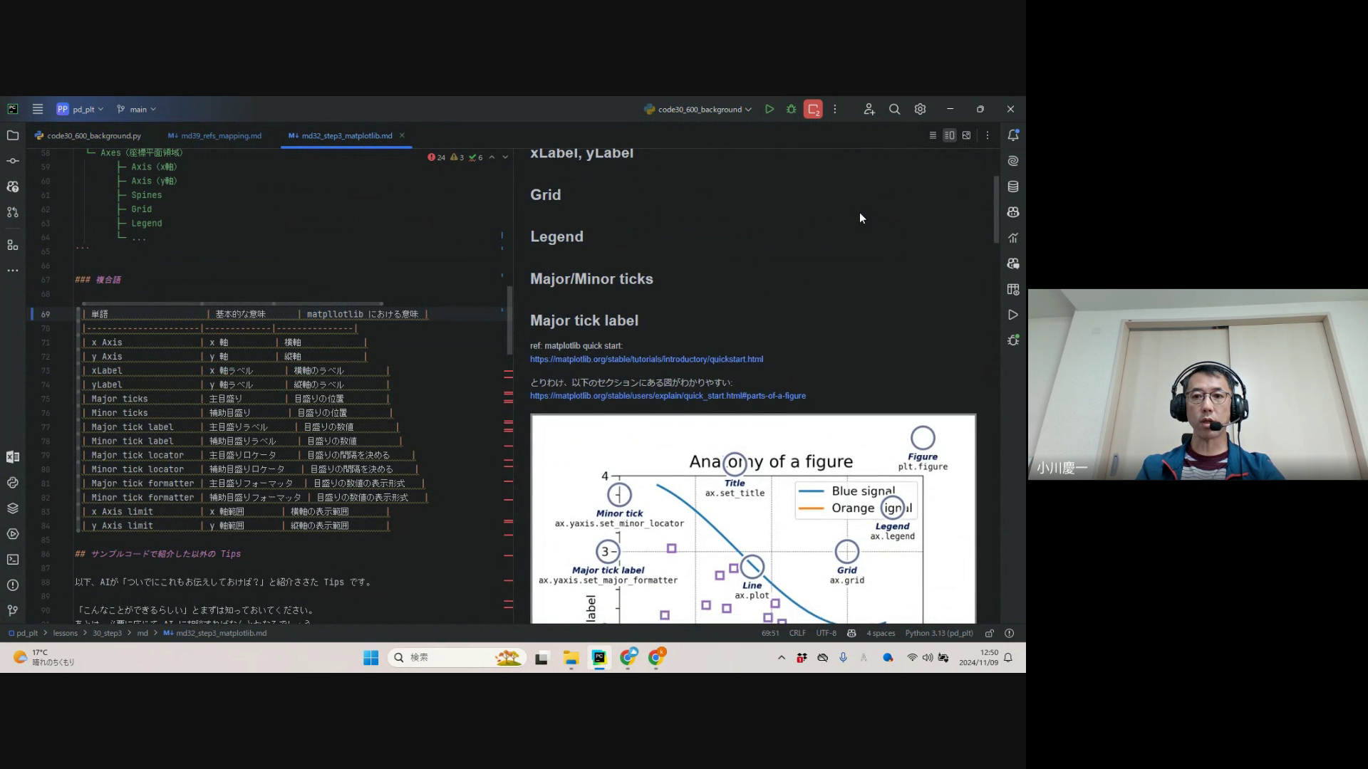Open the parts-of-a-figure documentation link
This screenshot has width=1368, height=769.
pos(668,396)
